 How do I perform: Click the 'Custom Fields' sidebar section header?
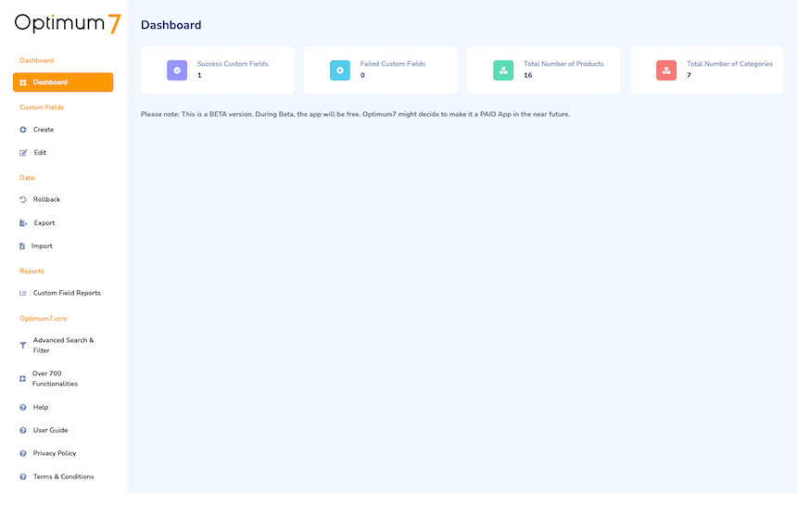42,108
